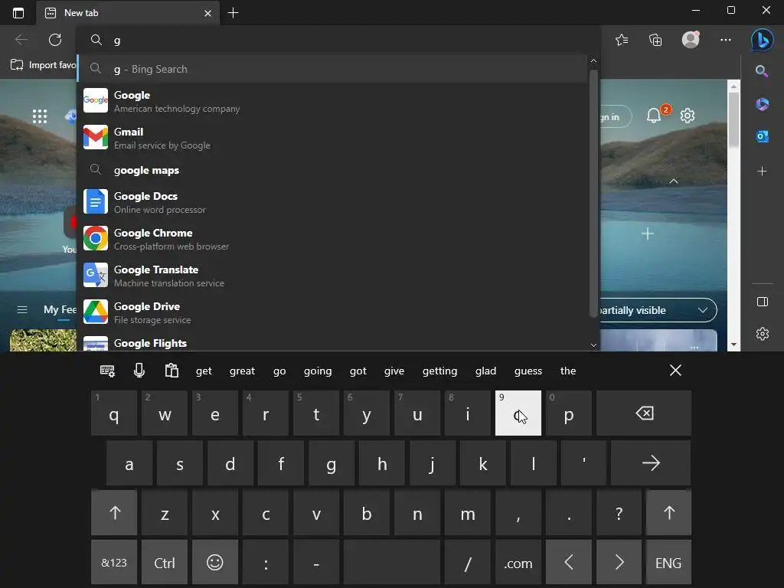
Task: Click the sidebar settings gear icon
Action: [762, 334]
